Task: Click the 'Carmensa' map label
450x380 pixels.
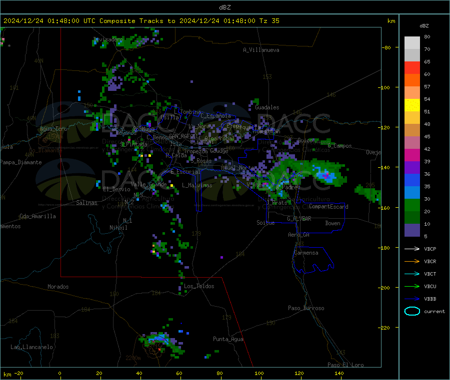Action: [306, 253]
